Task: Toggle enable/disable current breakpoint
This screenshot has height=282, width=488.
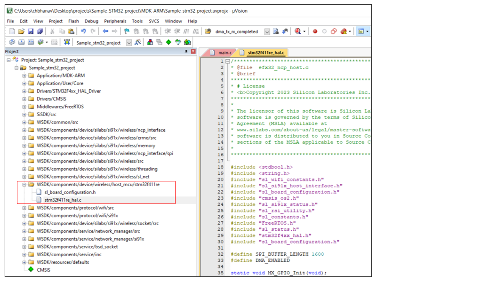Action: pyautogui.click(x=324, y=31)
